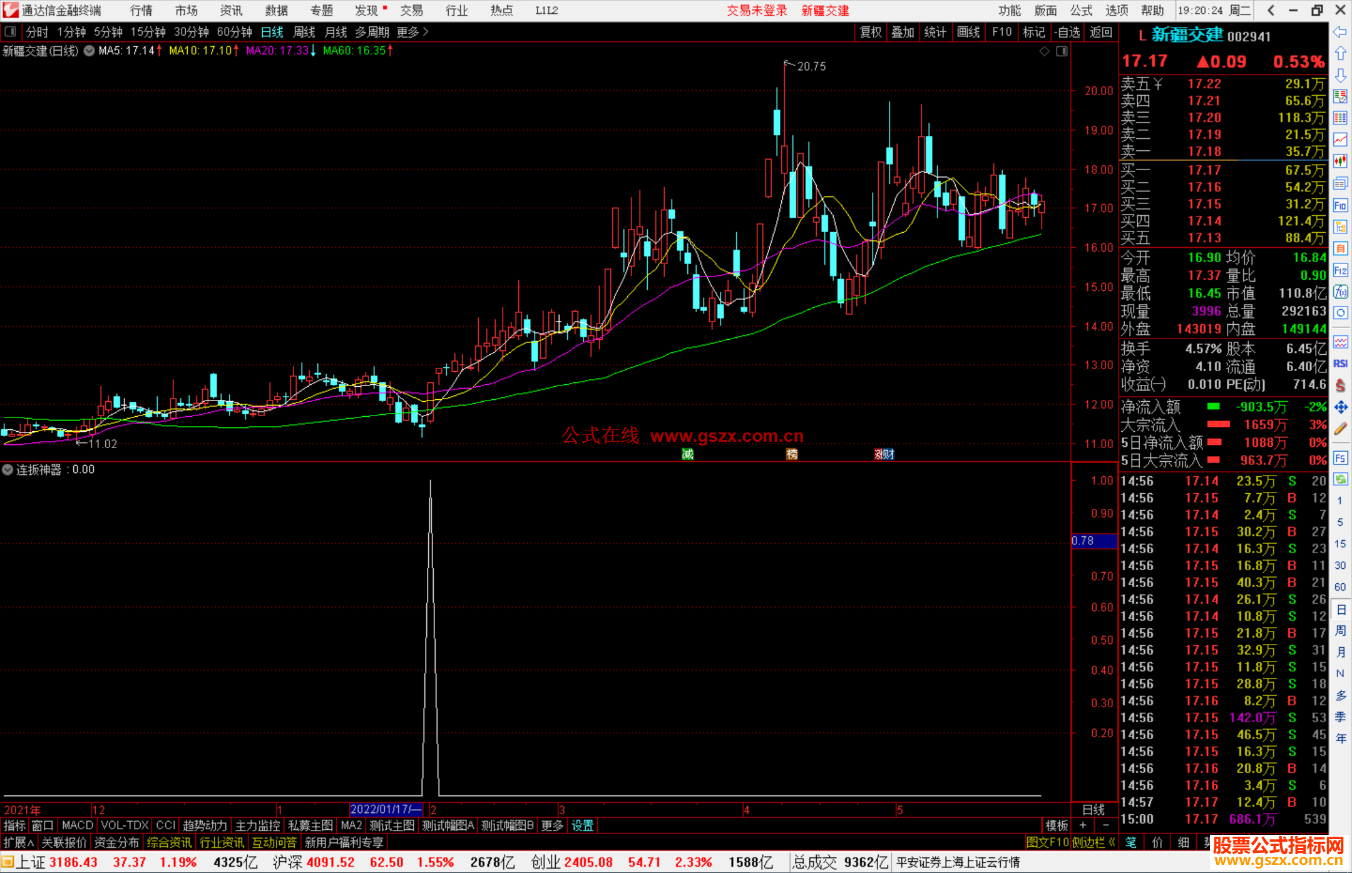Expand the 扩展 panel at the bottom left
Image resolution: width=1352 pixels, height=873 pixels.
tap(19, 842)
